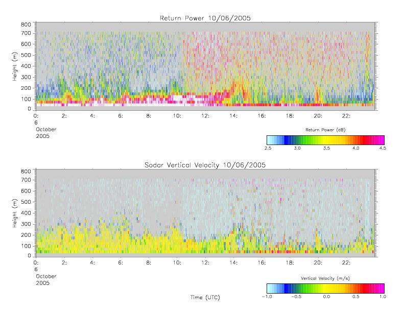Click the Sodar Vertical Velocity heatmap plot area
The image size is (404, 312).
[x=205, y=213]
